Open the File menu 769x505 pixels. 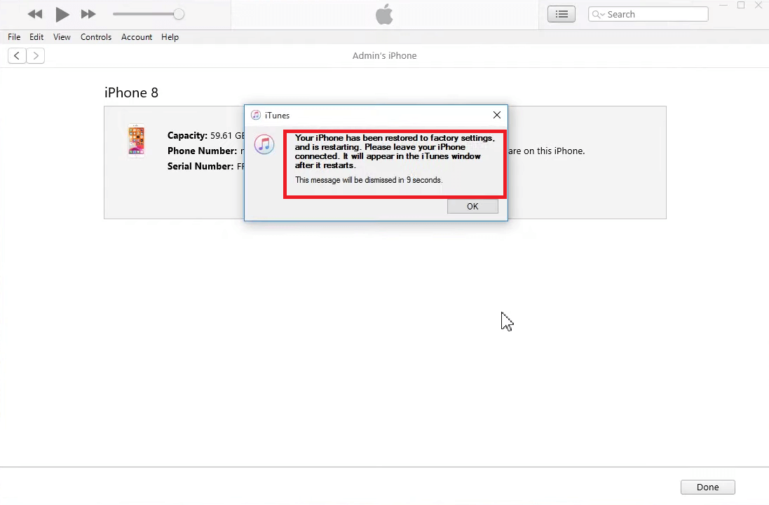click(13, 37)
